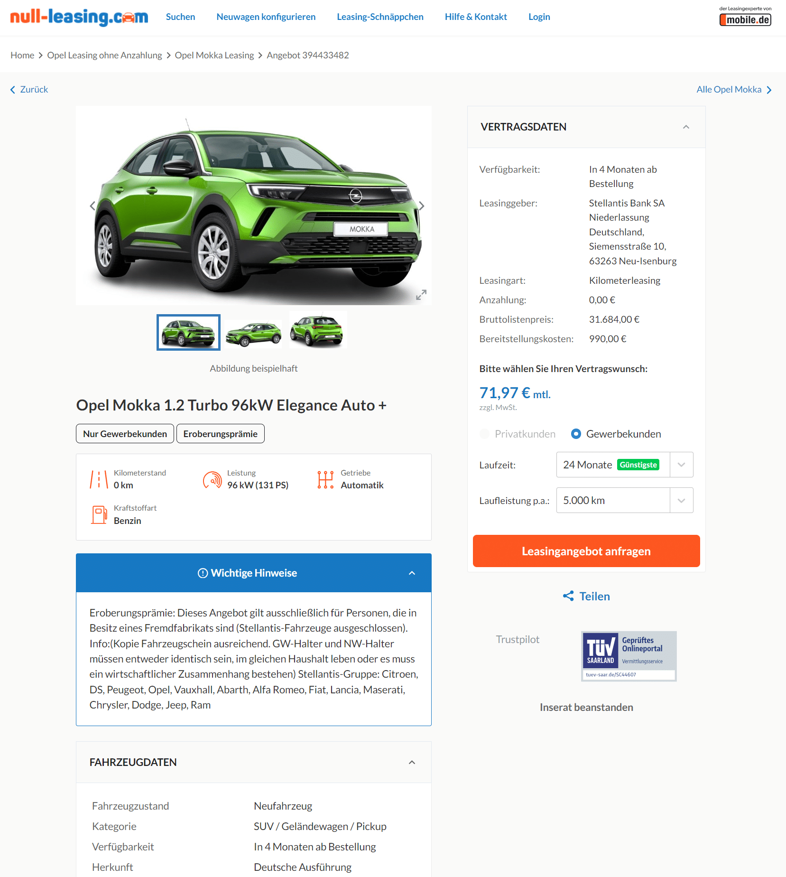786x877 pixels.
Task: Collapse the Fahrzeugdaten section
Action: coord(412,762)
